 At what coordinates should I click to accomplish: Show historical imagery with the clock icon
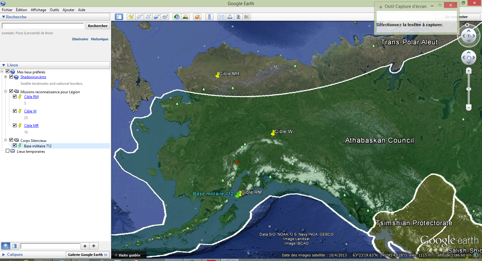(x=177, y=17)
